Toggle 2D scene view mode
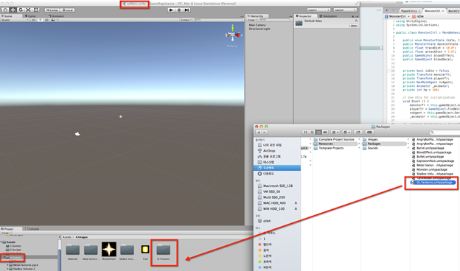The image size is (460, 271). click(33, 20)
